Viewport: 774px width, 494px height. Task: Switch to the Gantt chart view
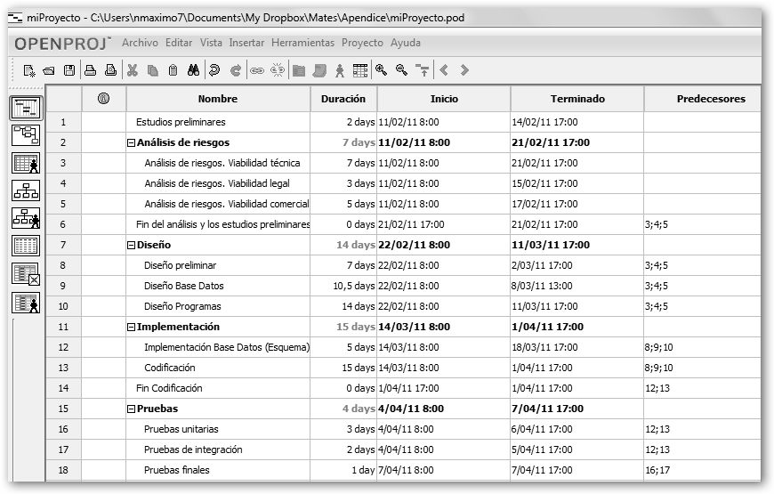(x=25, y=109)
